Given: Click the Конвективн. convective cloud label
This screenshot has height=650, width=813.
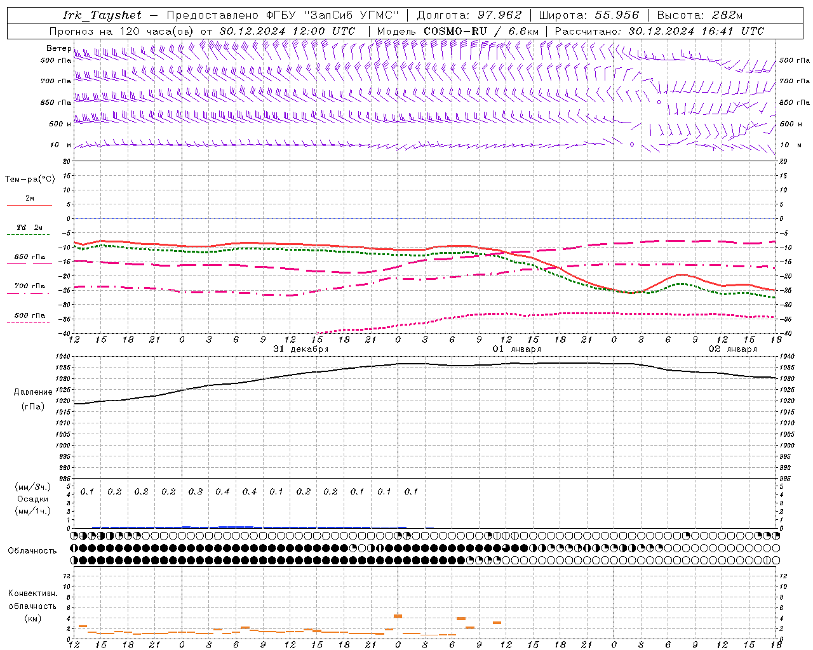Looking at the screenshot, I should 33,594.
